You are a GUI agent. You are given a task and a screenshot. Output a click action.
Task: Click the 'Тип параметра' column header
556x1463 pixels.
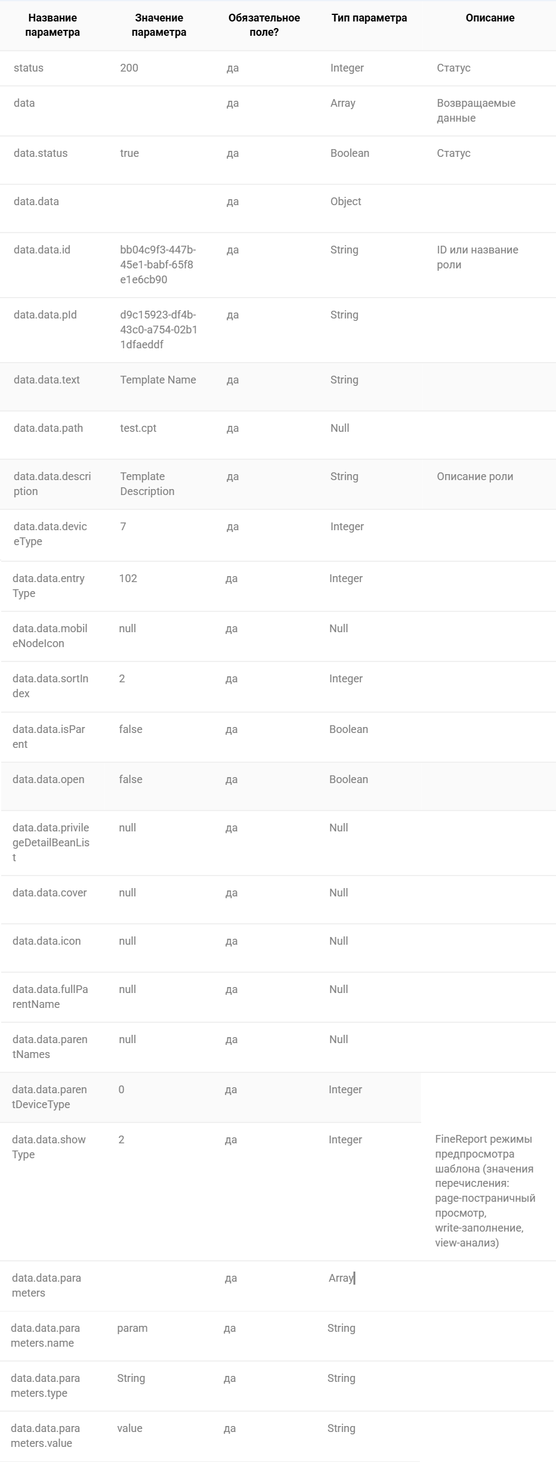(x=369, y=18)
